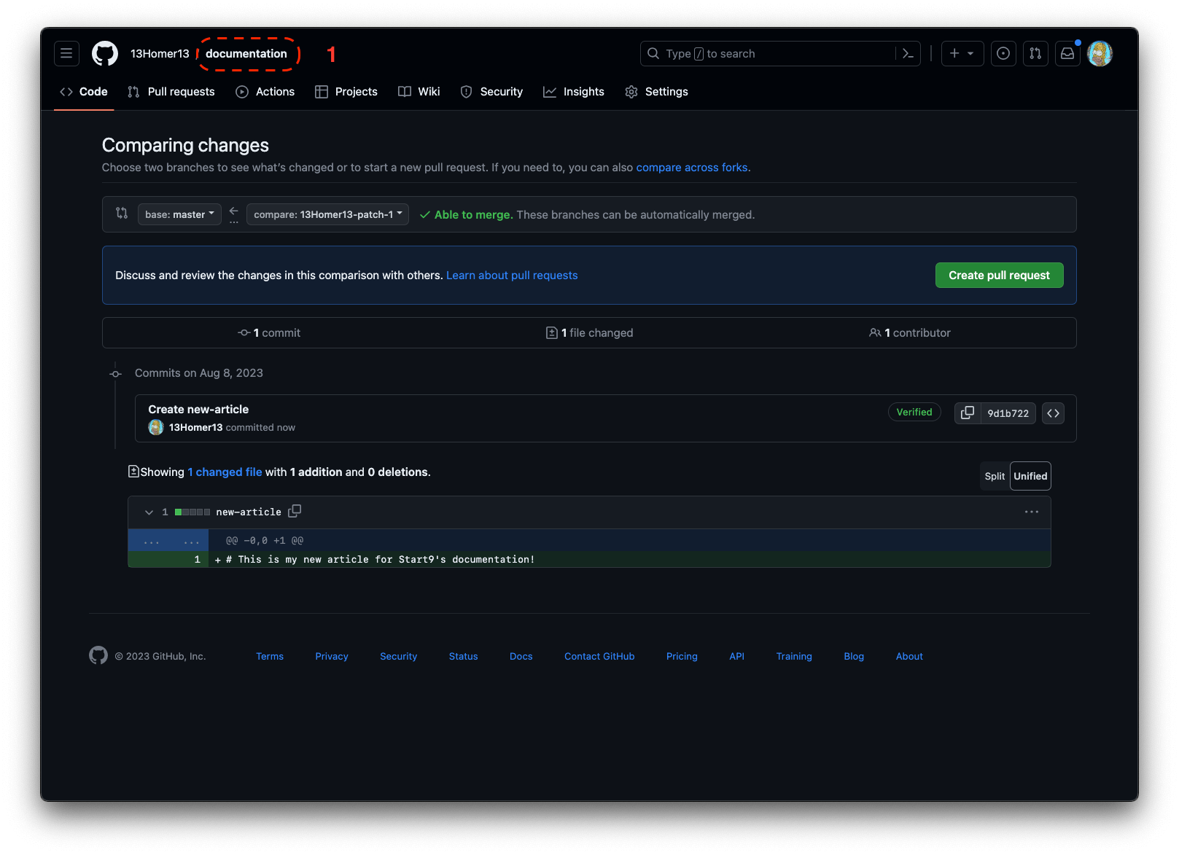Switch diff view to Unified
Viewport: 1179px width, 855px height.
(x=1030, y=476)
